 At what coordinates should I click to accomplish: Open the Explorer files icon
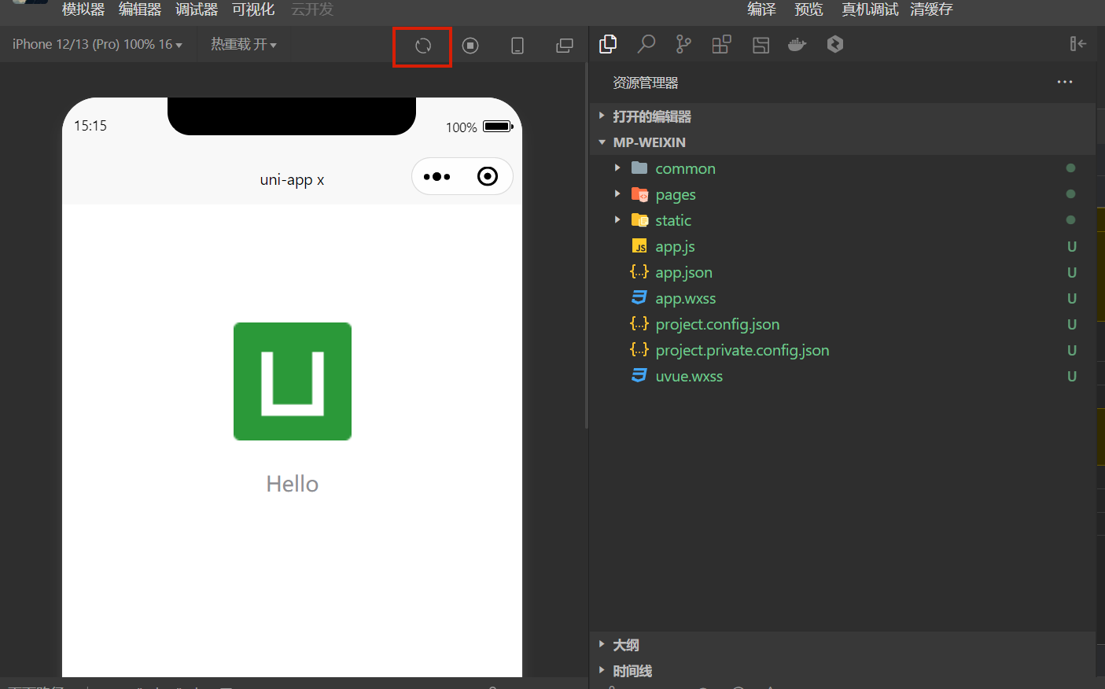608,44
